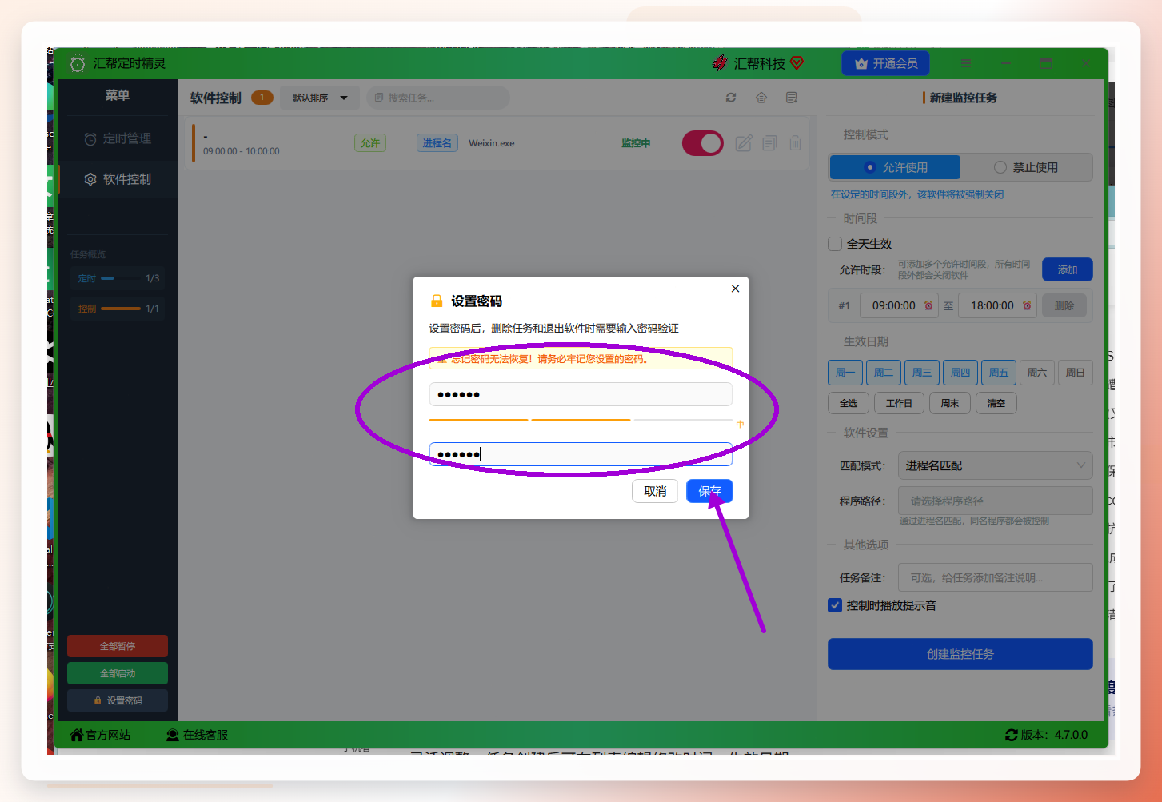Click 取消 in the password dialog
Screen dimensions: 1162x802
coord(655,491)
